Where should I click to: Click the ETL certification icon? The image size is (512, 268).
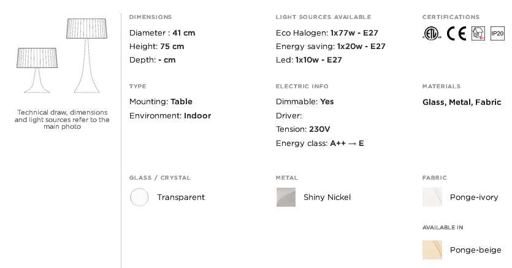click(432, 33)
